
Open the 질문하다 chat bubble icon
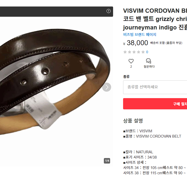tap(149, 61)
